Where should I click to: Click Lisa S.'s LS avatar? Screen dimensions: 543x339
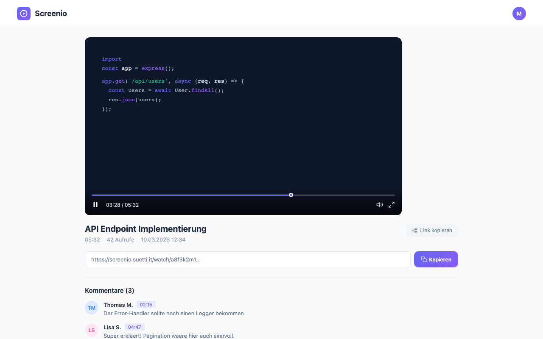pyautogui.click(x=92, y=330)
